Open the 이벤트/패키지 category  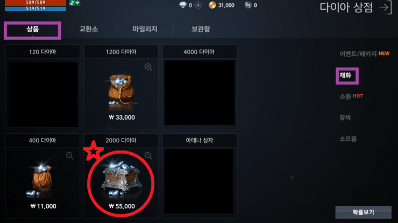pyautogui.click(x=364, y=54)
